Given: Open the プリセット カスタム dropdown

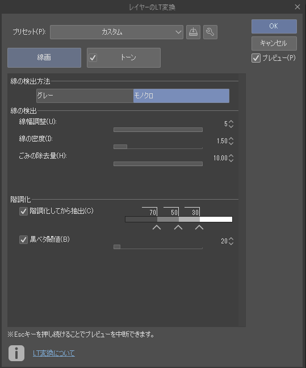Looking at the screenshot, I should coord(116,32).
